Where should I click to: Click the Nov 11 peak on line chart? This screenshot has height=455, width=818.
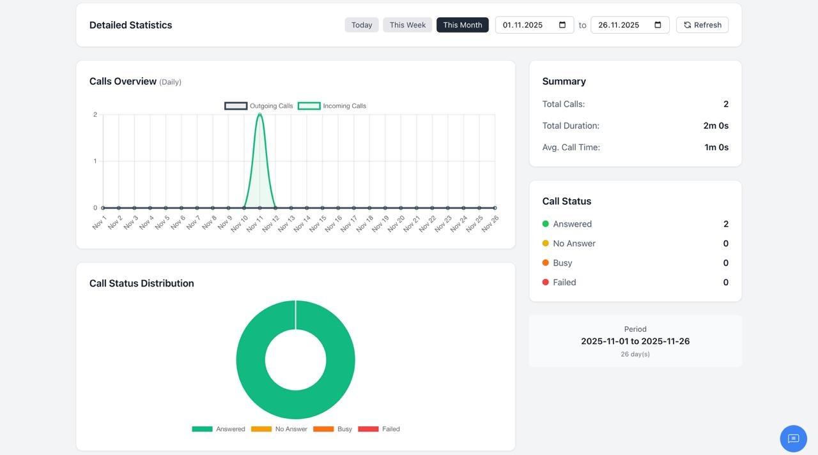point(259,115)
